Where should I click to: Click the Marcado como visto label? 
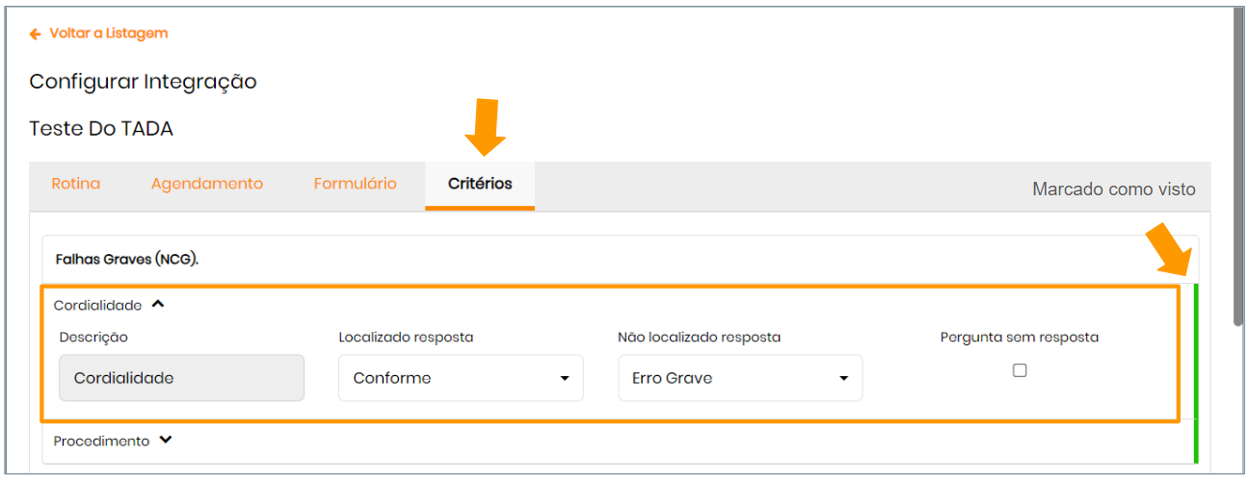pos(1113,190)
